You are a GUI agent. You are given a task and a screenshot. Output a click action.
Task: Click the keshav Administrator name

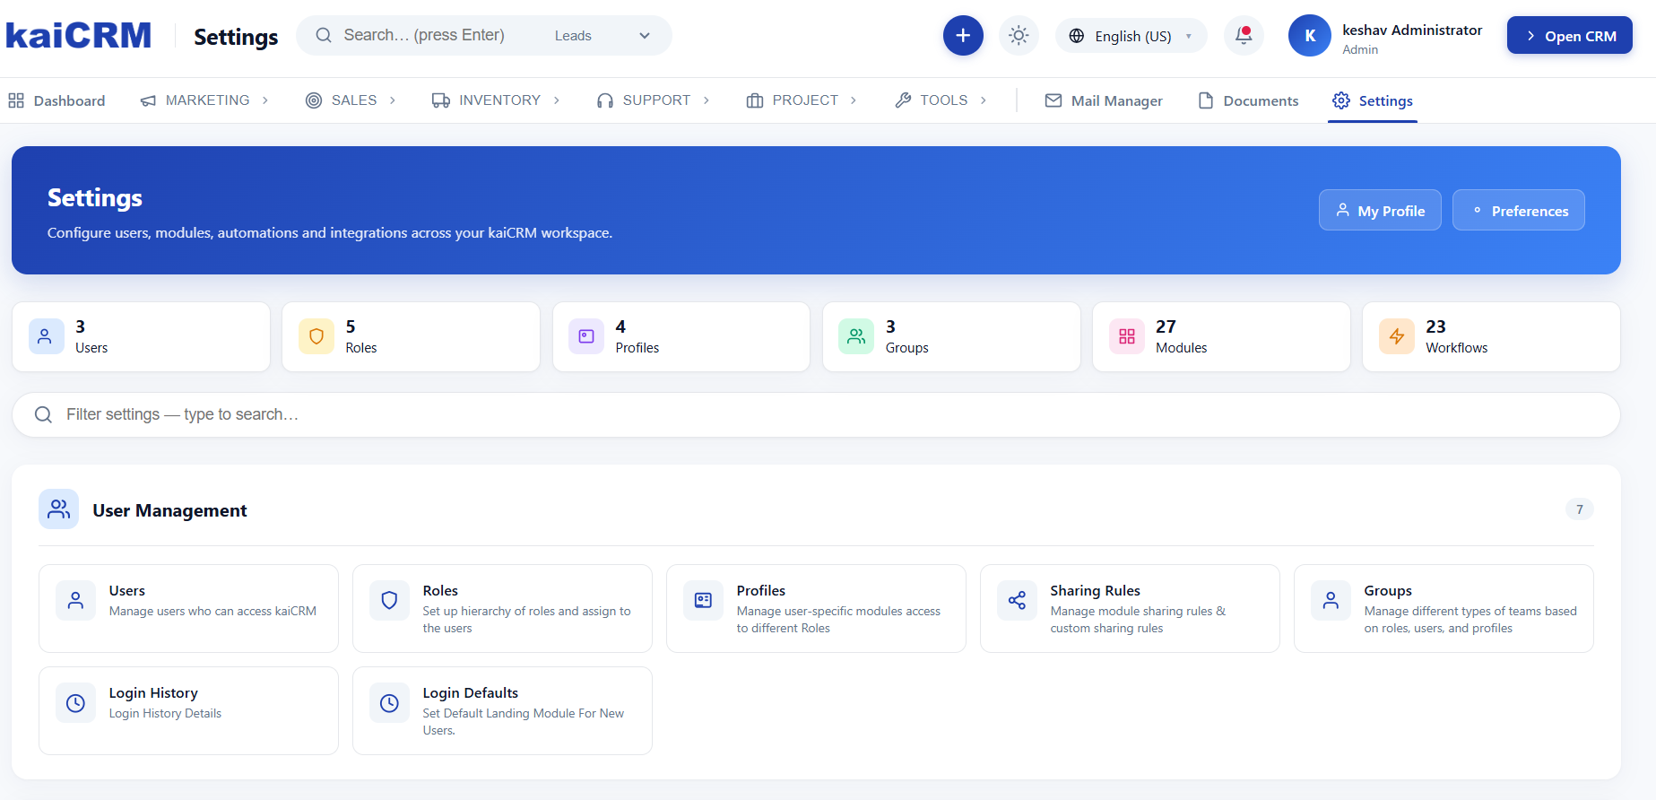[x=1412, y=30]
